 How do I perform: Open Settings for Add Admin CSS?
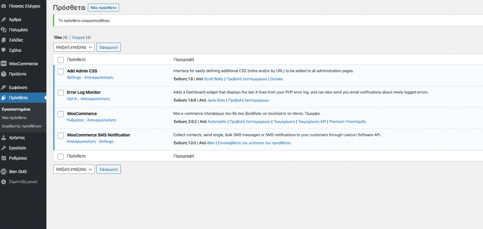click(x=74, y=78)
